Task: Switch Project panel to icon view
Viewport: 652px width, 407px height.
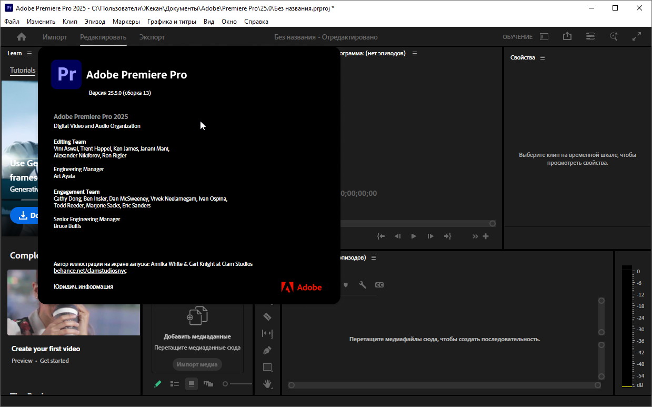Action: tap(192, 384)
